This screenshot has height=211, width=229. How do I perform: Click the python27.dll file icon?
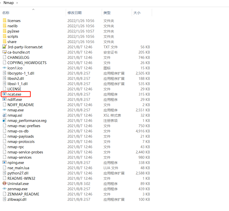coord(4,173)
